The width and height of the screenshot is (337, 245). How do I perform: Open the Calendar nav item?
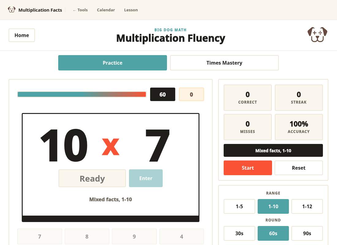coord(106,10)
